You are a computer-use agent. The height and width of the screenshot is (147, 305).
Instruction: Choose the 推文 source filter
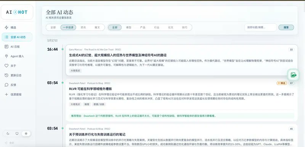(x=97, y=27)
